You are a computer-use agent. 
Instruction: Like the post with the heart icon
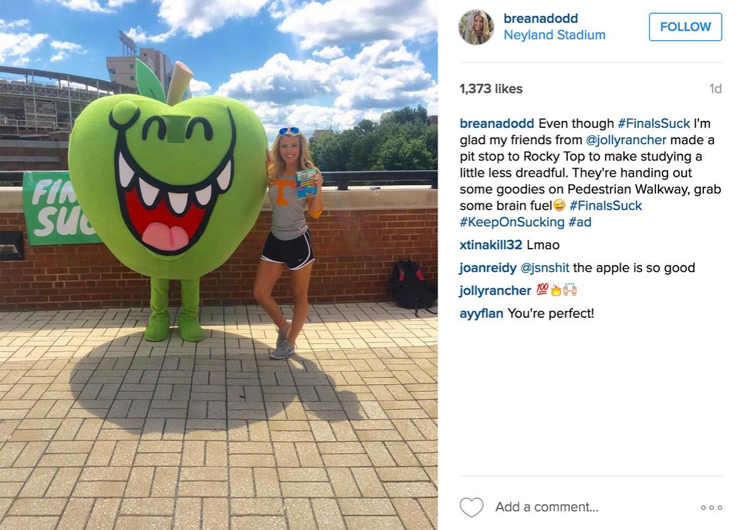click(472, 507)
